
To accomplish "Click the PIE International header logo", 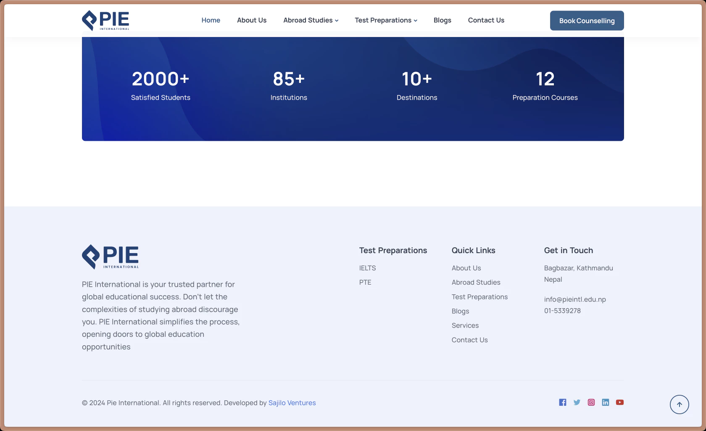I will click(x=105, y=20).
